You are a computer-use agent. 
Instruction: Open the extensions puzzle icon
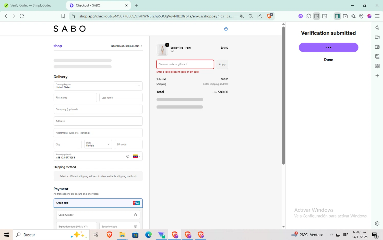[309, 16]
